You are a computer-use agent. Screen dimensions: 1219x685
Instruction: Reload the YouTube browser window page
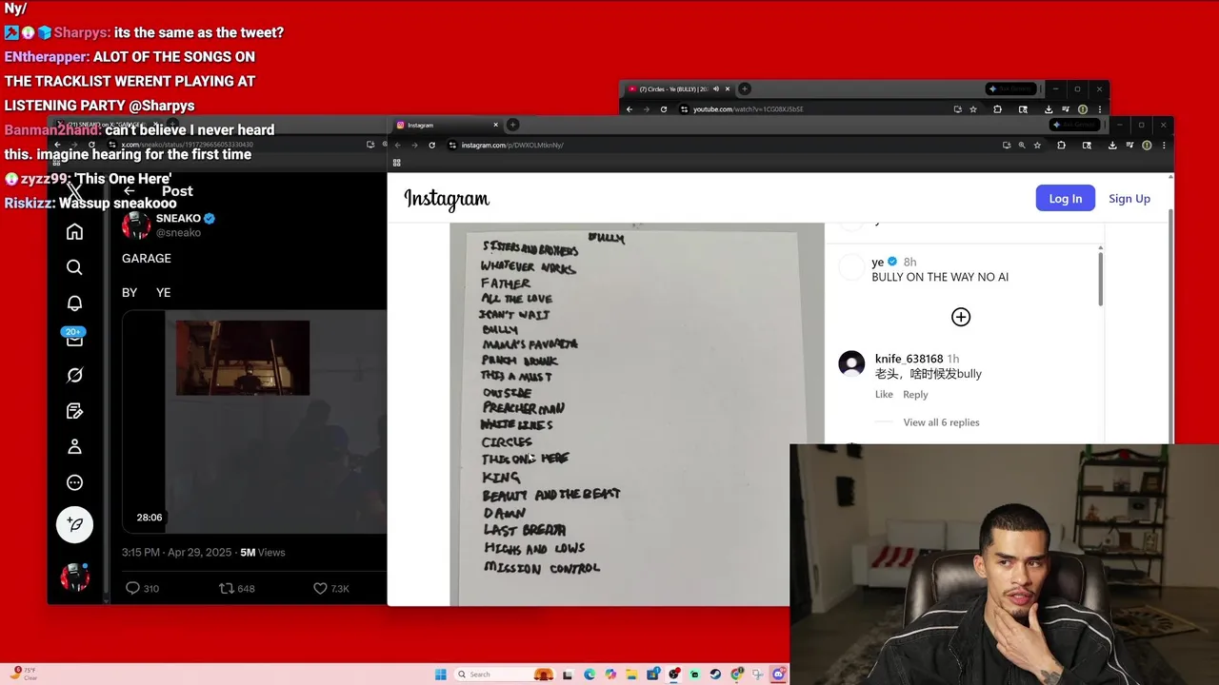(664, 109)
